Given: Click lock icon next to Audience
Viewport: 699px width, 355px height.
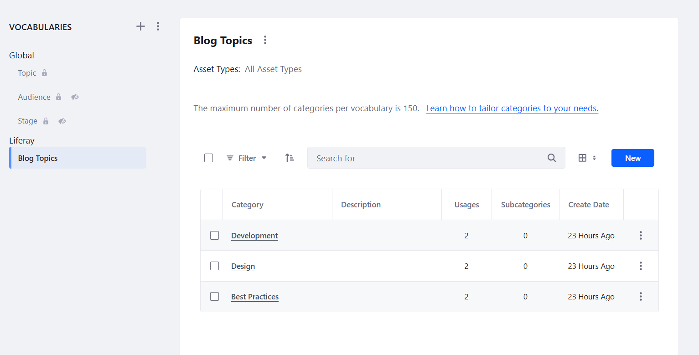Looking at the screenshot, I should pos(58,97).
